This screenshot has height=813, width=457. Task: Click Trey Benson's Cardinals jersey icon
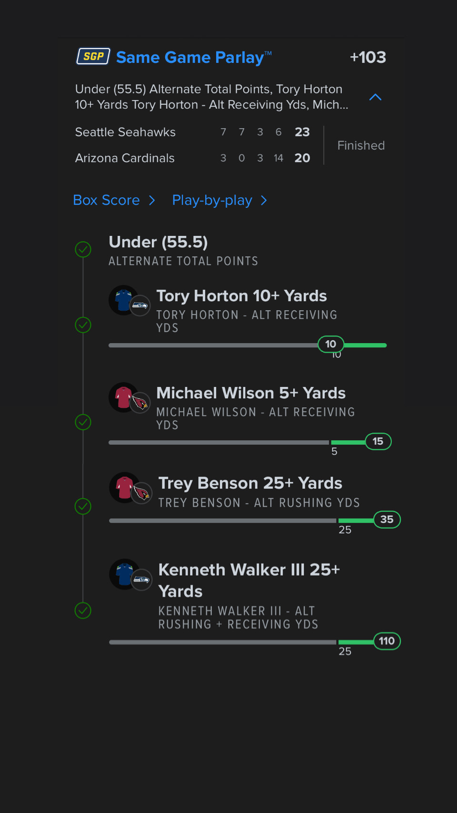[125, 488]
